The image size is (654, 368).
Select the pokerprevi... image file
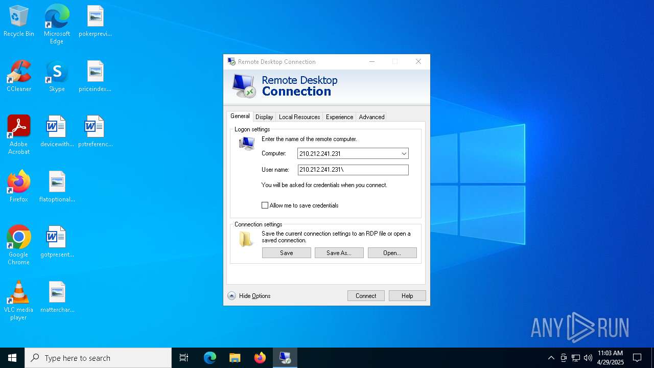point(95,21)
